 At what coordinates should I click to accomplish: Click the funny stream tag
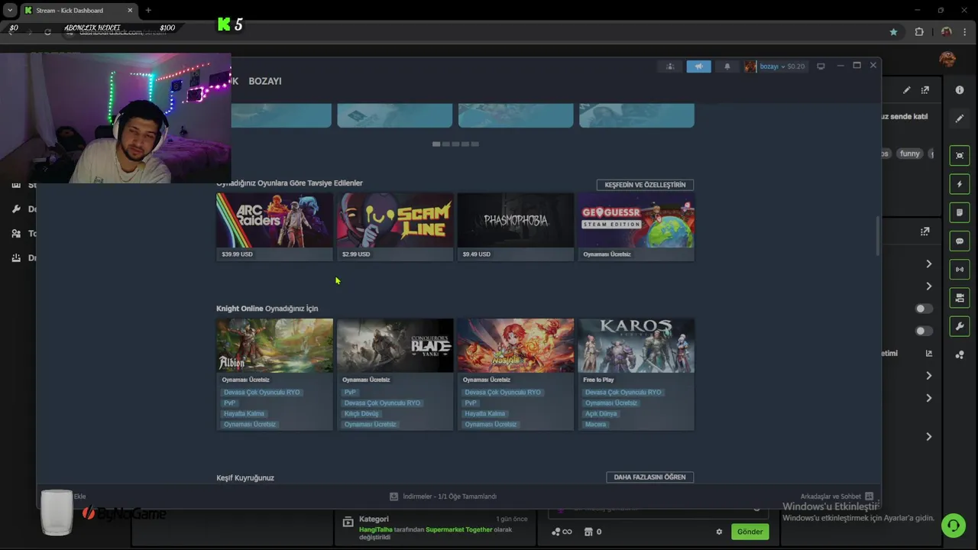909,154
